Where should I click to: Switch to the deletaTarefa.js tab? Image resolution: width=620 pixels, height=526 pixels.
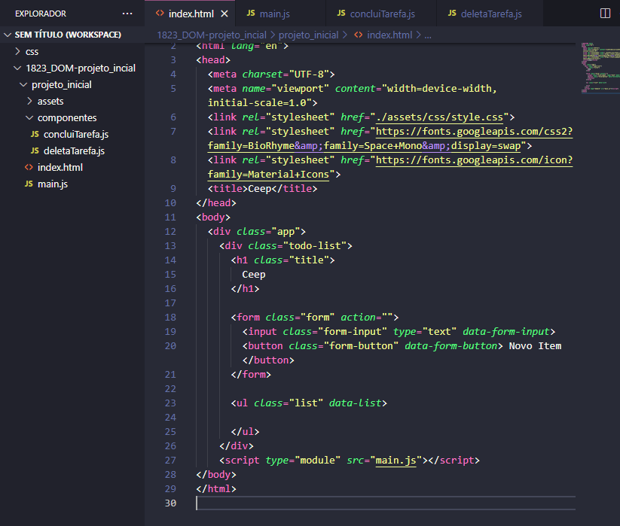[x=490, y=14]
